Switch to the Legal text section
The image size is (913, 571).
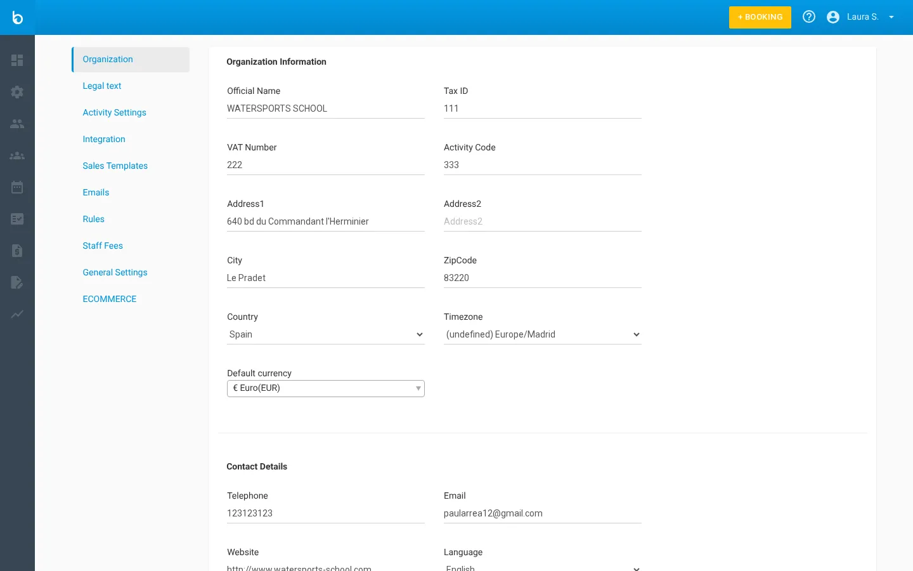pos(102,86)
